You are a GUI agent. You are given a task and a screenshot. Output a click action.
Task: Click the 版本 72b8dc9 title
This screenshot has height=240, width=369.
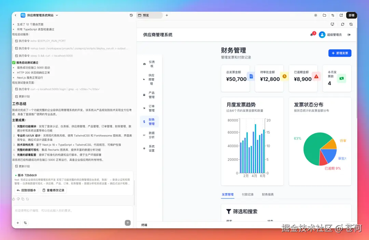27,175
